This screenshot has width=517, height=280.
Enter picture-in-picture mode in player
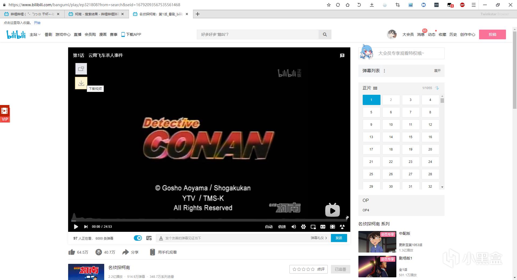[313, 227]
